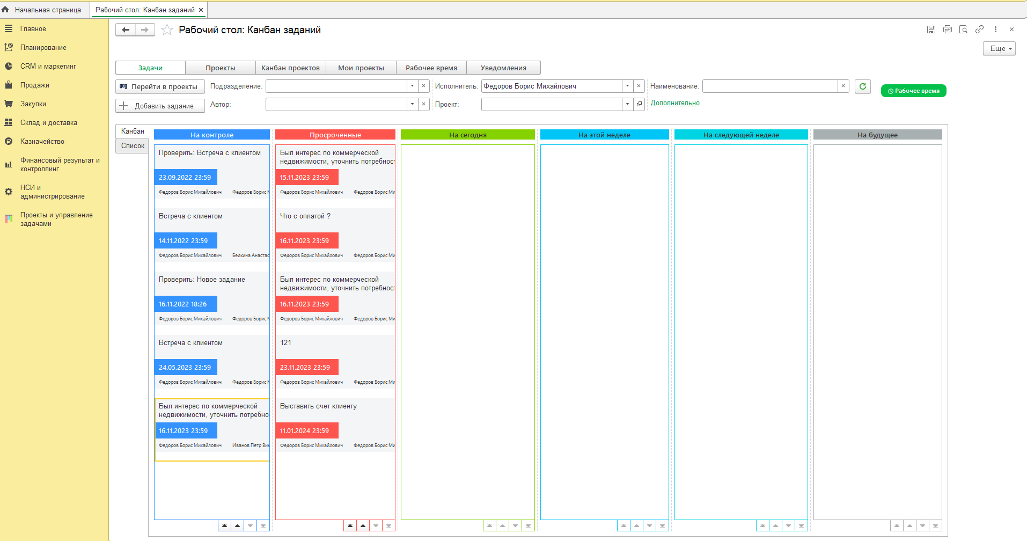Expand the Проект dropdown list
The height and width of the screenshot is (541, 1027).
click(627, 104)
